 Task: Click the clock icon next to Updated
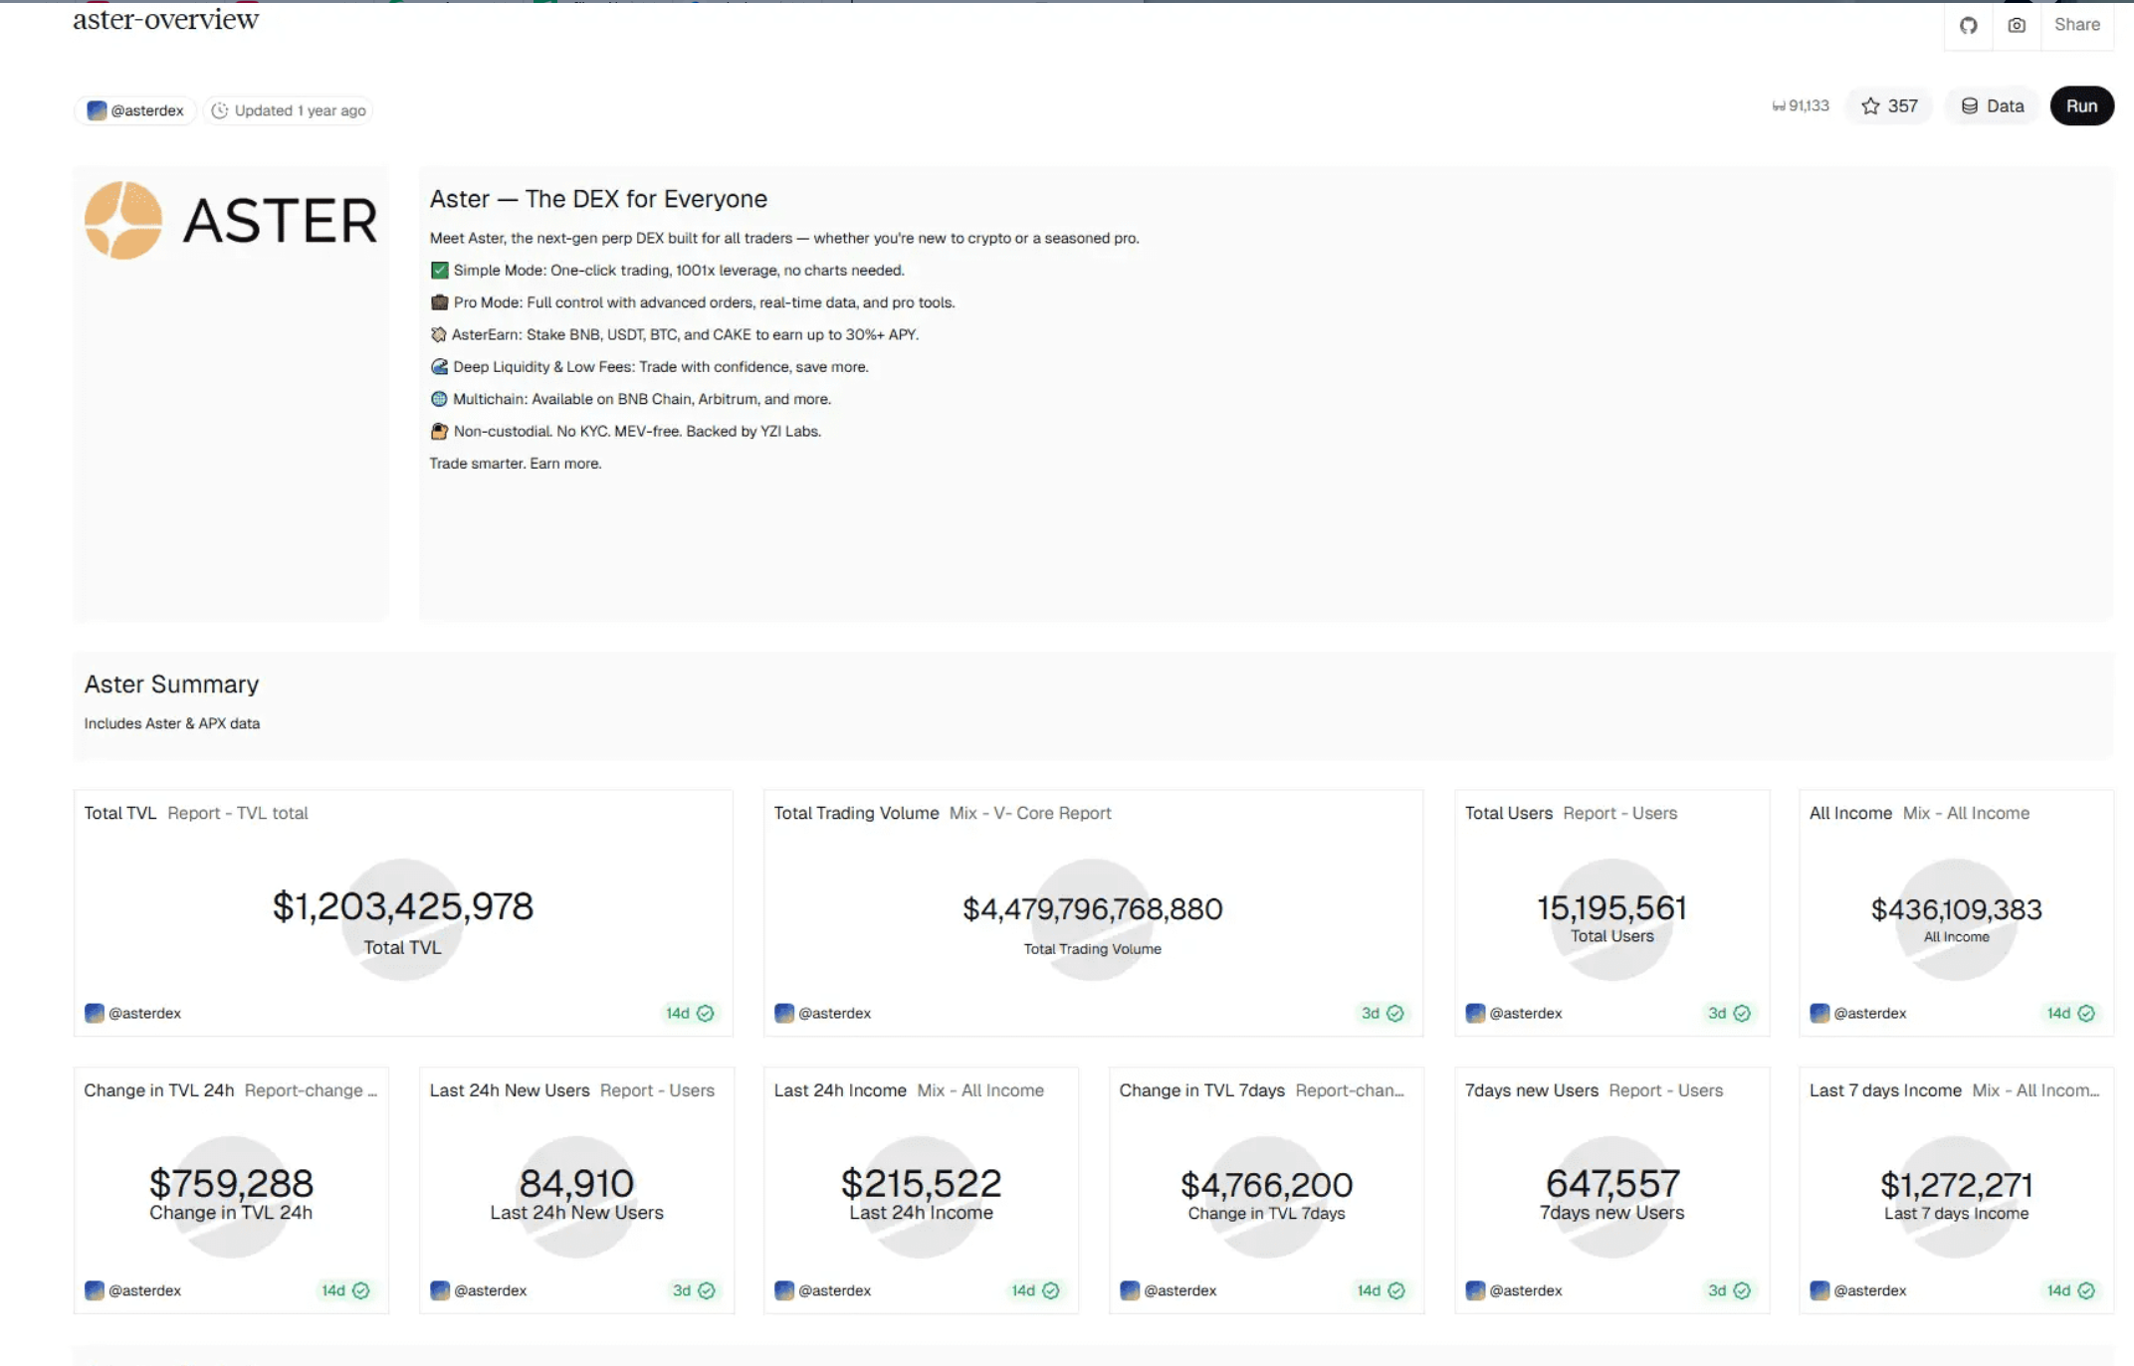221,110
